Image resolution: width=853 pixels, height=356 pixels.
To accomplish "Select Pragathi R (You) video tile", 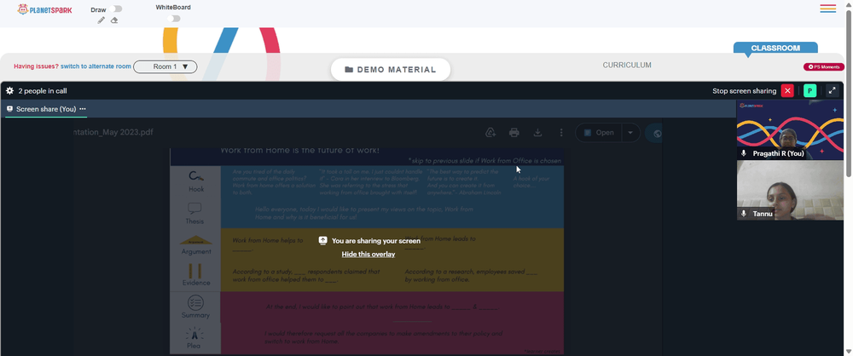I will pyautogui.click(x=790, y=129).
